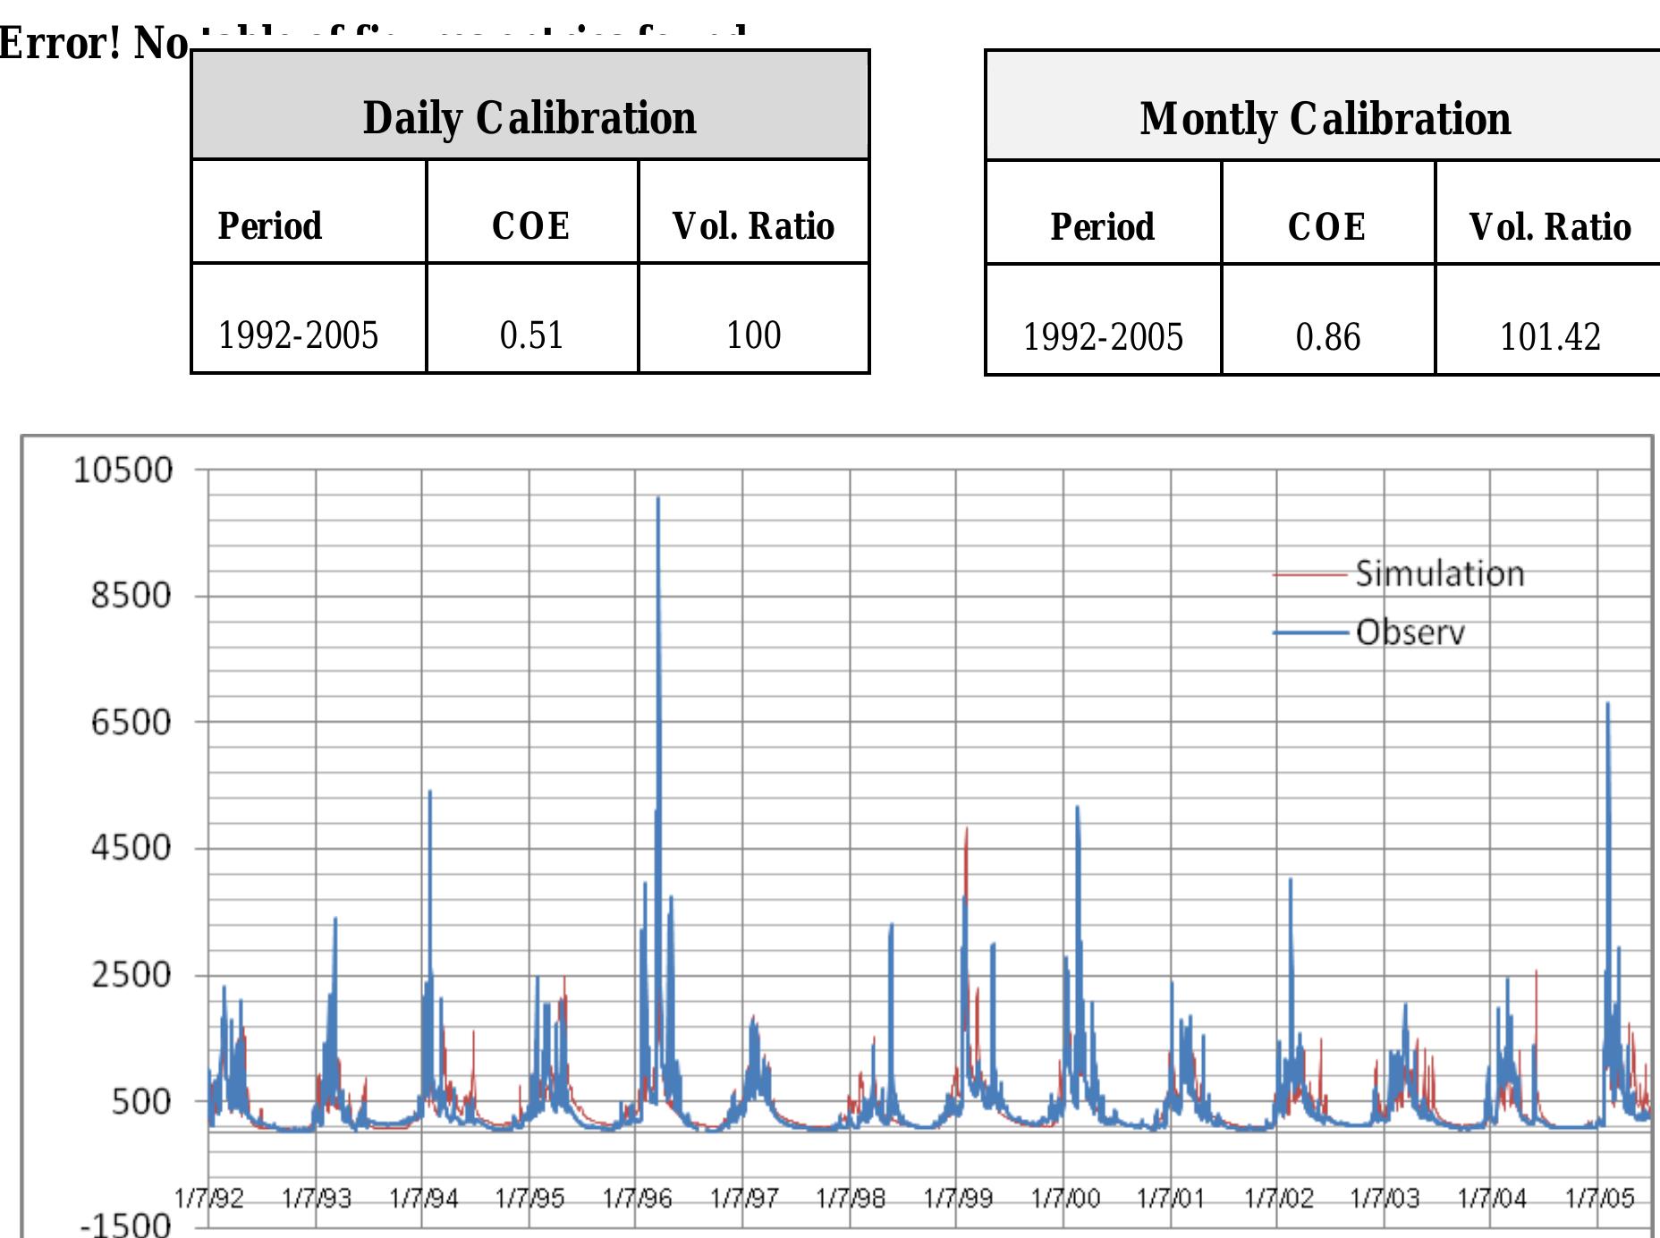
Task: Click the 100 Vol. Ratio cell
Action: point(753,335)
